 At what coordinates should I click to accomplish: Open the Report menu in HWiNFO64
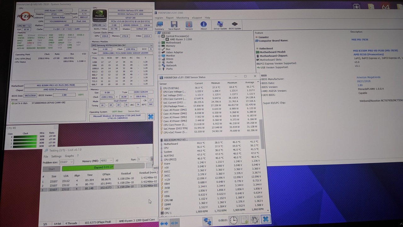(170, 18)
